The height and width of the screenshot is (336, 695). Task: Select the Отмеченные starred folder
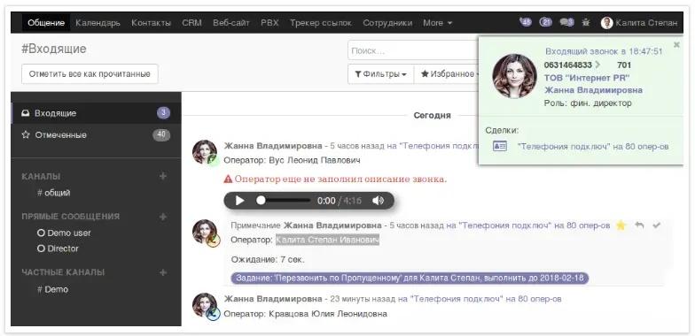tap(96, 134)
